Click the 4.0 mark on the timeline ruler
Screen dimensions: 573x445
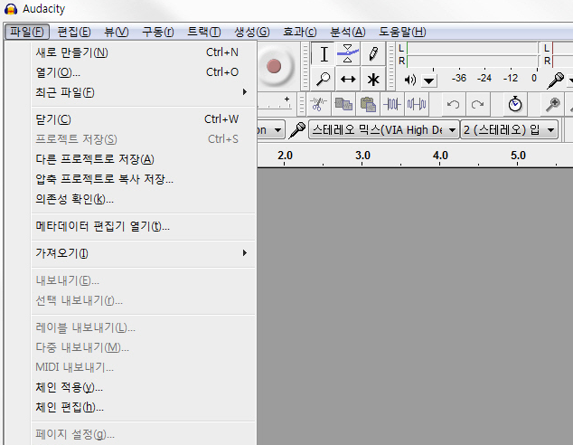coord(440,156)
